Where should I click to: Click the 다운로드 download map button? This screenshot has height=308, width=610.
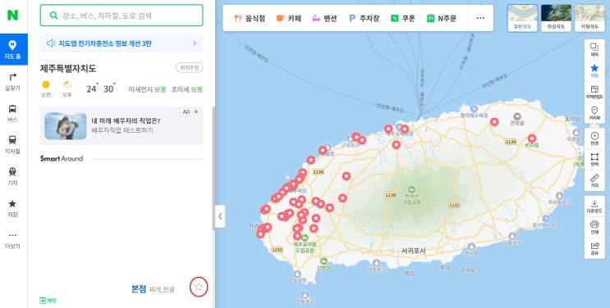point(594,206)
